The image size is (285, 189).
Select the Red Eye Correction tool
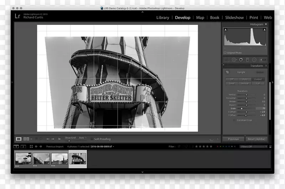coord(241,60)
